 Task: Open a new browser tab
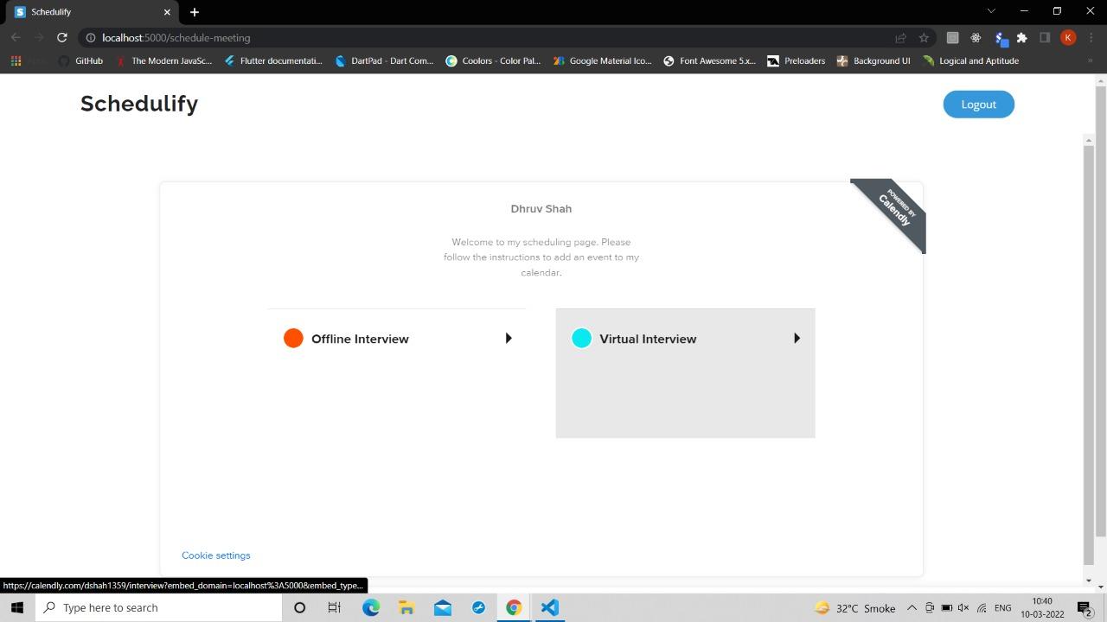(195, 12)
